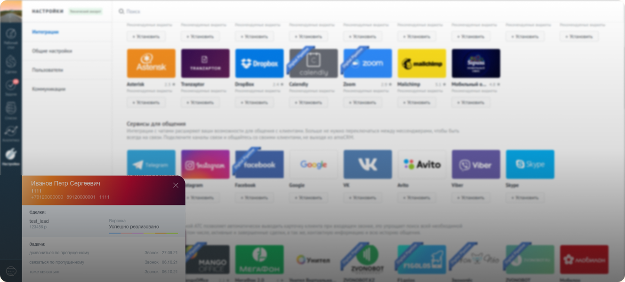Open the MegaFon telephony tile

point(259,259)
